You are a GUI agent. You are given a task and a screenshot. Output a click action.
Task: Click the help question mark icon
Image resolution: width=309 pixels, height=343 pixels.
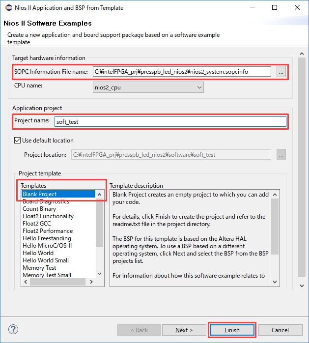[x=13, y=329]
